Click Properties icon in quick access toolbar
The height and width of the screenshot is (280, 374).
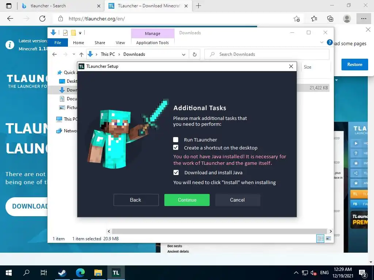[x=65, y=33]
